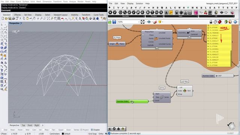Add a new viewport tab with plus button

pos(43,125)
